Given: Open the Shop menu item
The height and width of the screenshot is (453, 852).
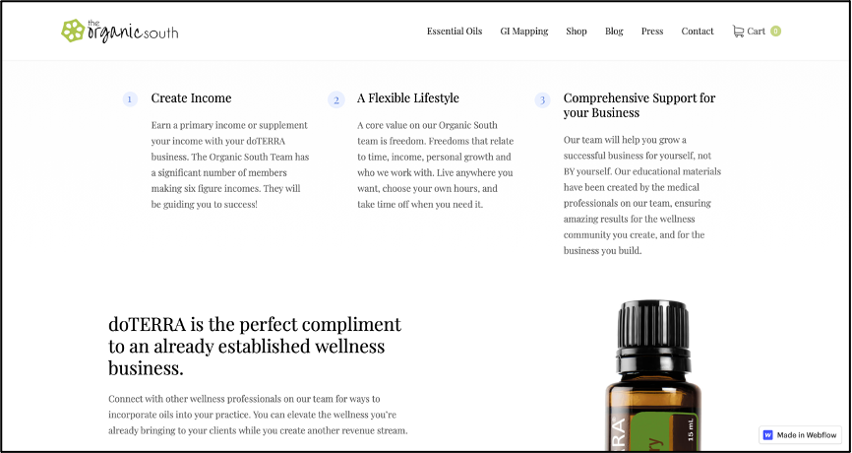Looking at the screenshot, I should (x=576, y=31).
